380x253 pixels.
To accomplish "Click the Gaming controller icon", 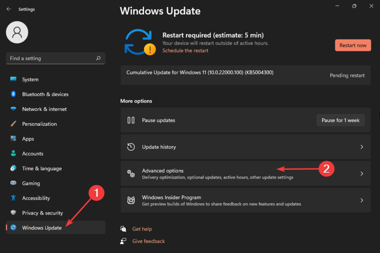I will (x=13, y=183).
